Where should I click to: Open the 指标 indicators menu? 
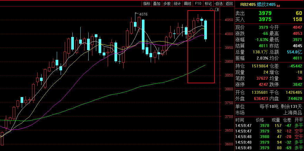coord(147,4)
